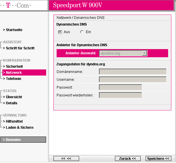Open Schritt für Schritt assistant
This screenshot has width=176, height=163.
coord(19,48)
